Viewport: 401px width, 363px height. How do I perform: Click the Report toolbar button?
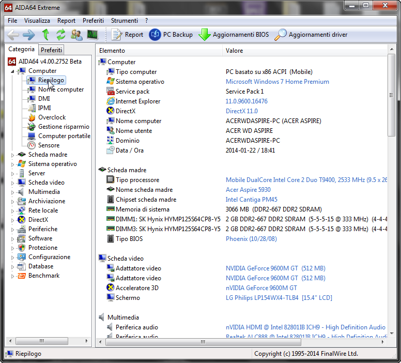click(127, 35)
